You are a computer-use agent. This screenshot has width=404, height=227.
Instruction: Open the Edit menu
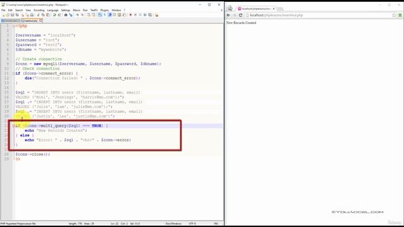click(10, 10)
